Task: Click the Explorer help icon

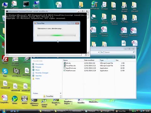Action: 133,57
